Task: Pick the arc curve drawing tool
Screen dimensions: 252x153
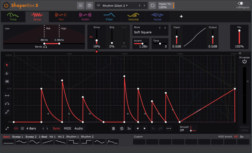Action: pyautogui.click(x=7, y=104)
